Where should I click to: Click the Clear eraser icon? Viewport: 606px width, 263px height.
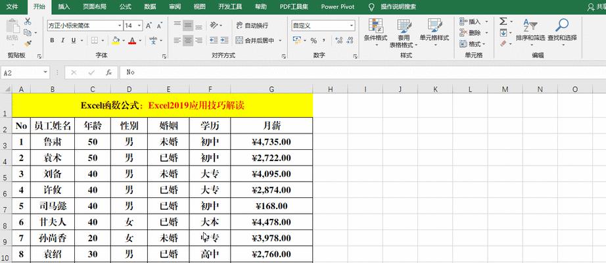coord(503,43)
